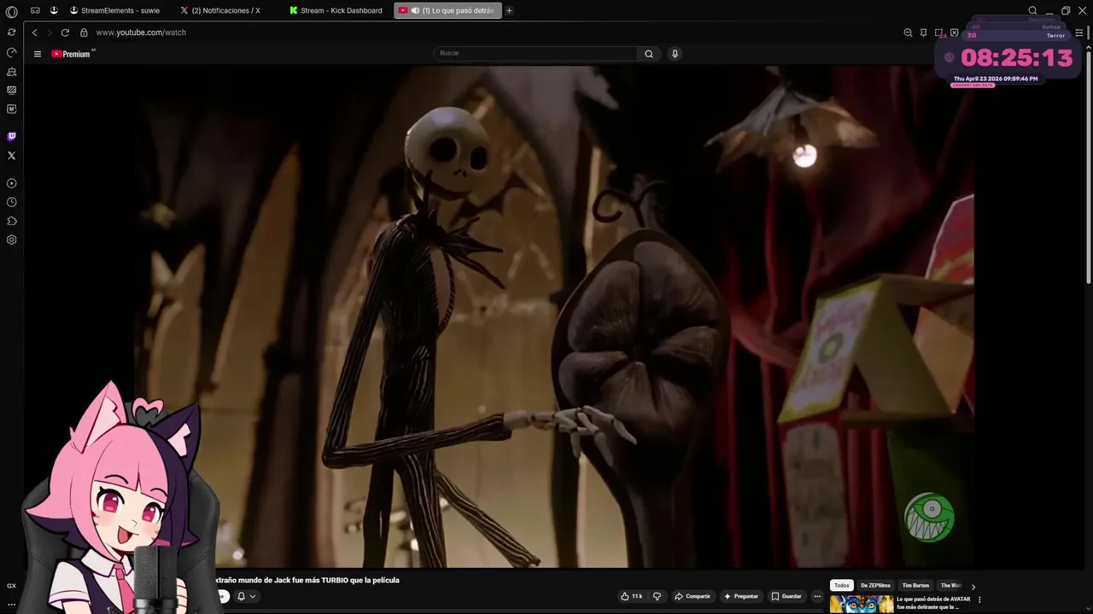Open Extensions cube in sidebar
Screen dimensions: 1093x614
pos(11,221)
